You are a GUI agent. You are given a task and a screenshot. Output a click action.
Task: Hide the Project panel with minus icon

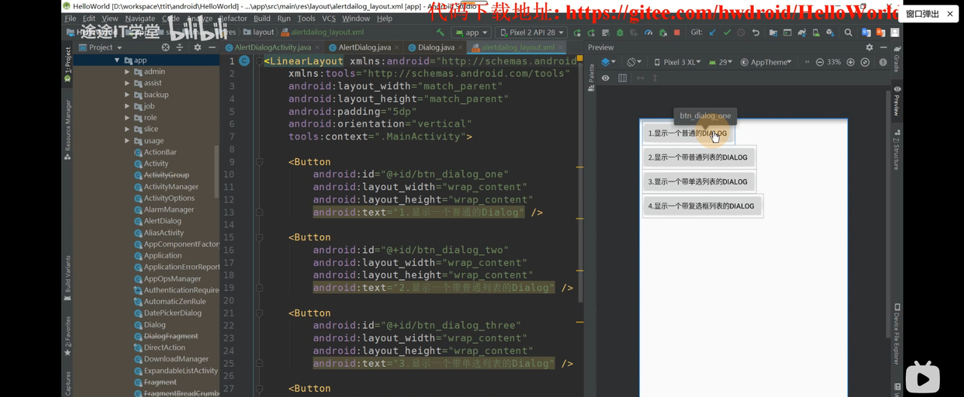pyautogui.click(x=212, y=47)
